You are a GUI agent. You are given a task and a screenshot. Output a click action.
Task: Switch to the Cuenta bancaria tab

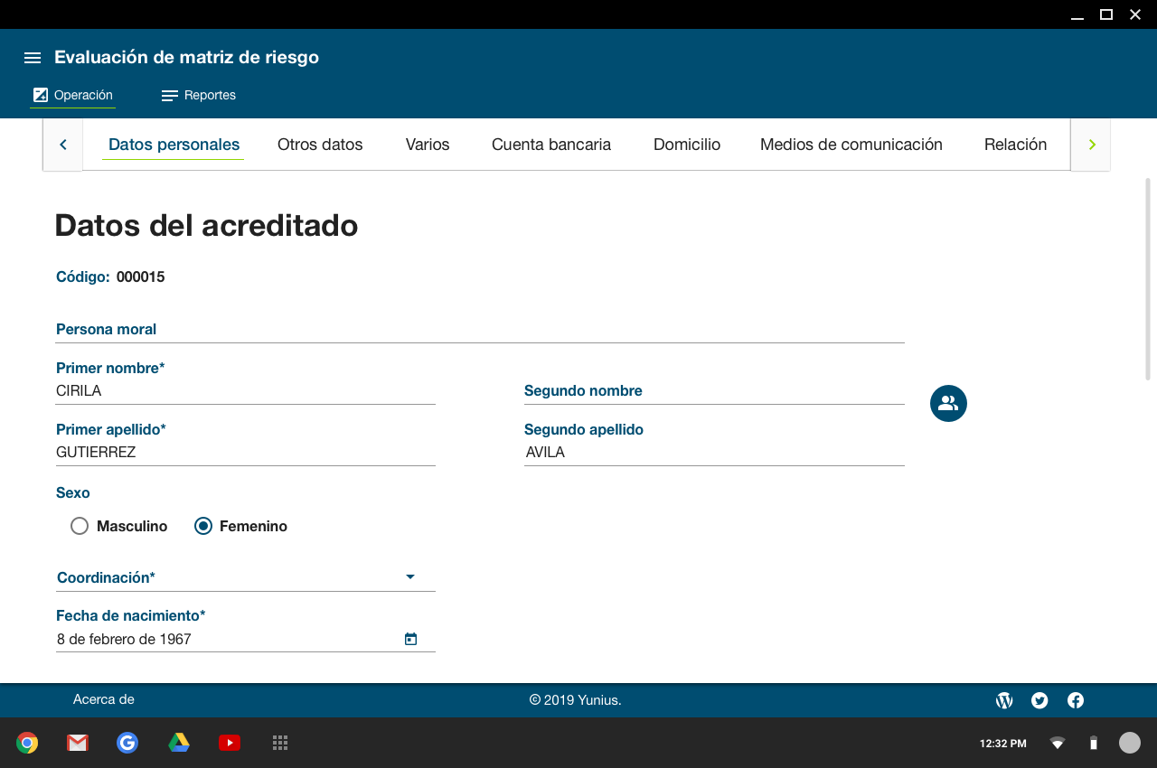click(x=551, y=145)
